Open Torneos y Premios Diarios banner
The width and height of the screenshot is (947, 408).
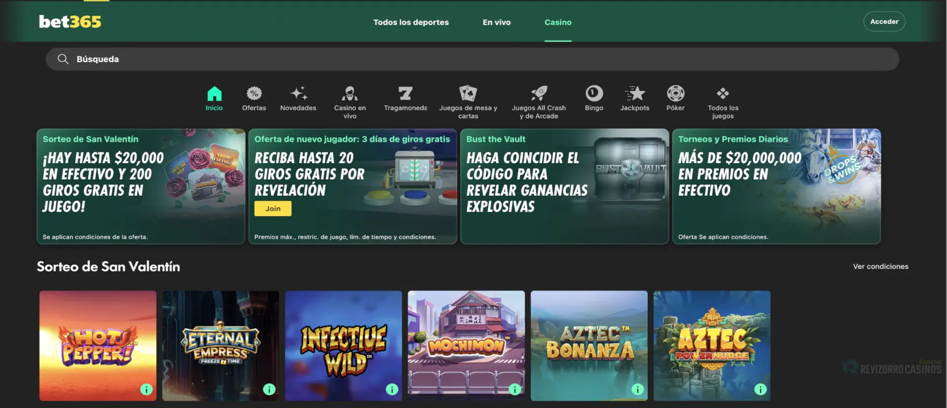point(776,186)
